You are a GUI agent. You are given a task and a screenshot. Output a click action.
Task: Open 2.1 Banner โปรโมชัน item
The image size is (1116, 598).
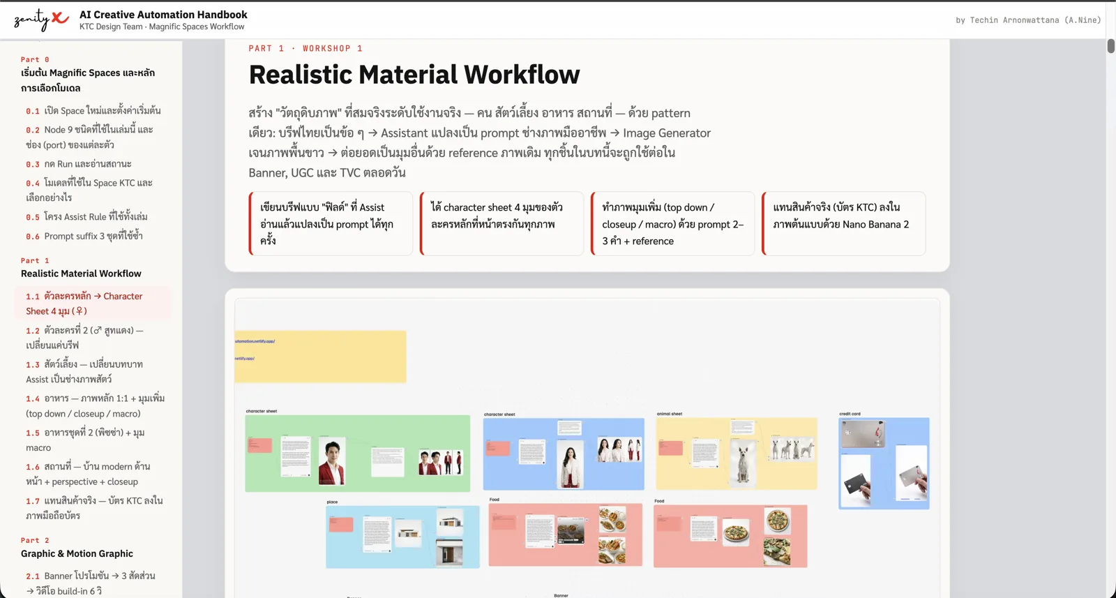point(91,583)
